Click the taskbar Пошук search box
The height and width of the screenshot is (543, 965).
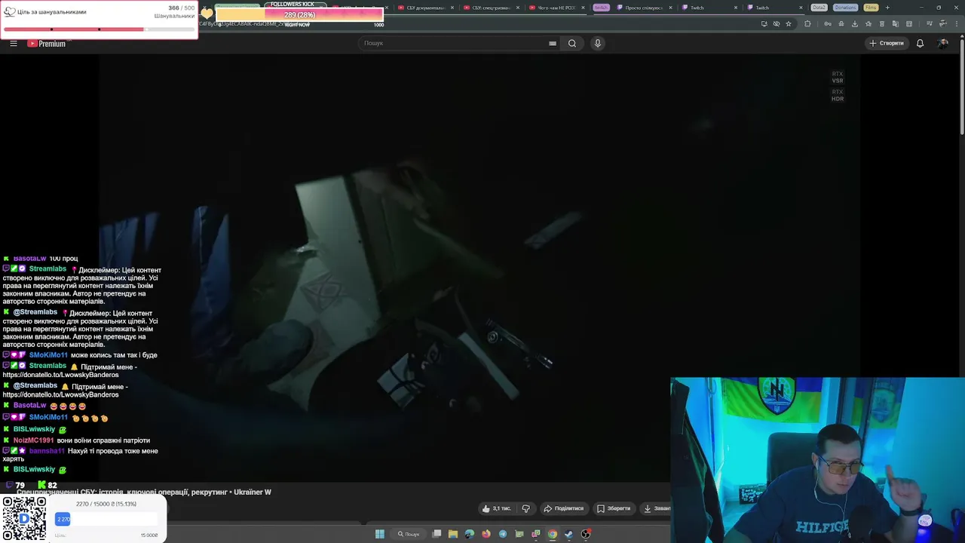(x=409, y=534)
